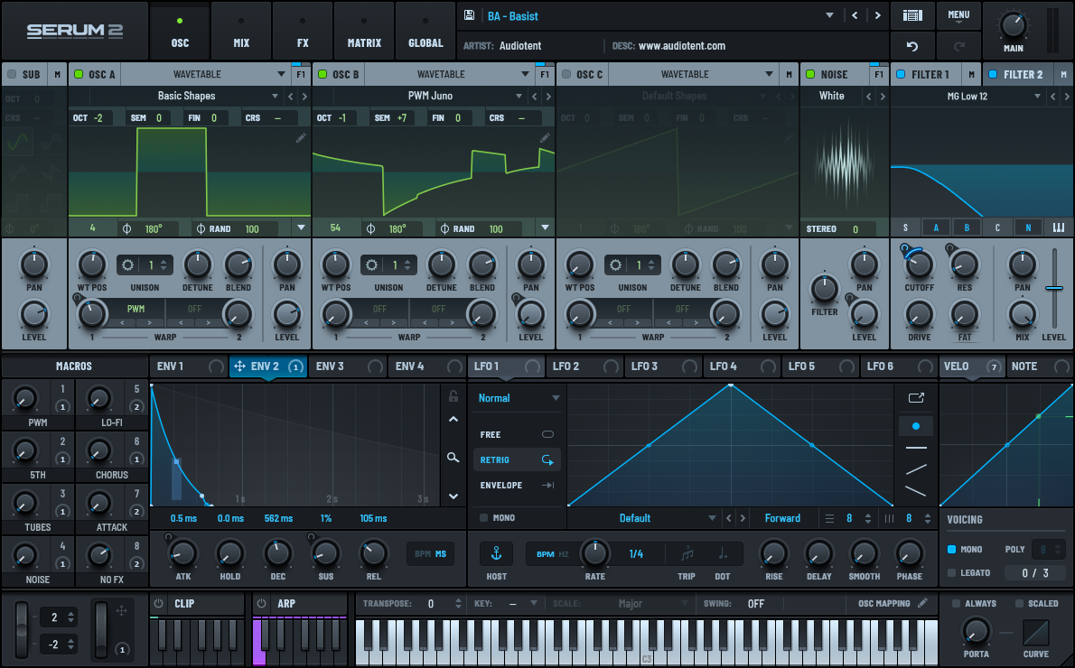Click the OSC Mapping pencil icon
The width and height of the screenshot is (1075, 668).
tap(922, 603)
